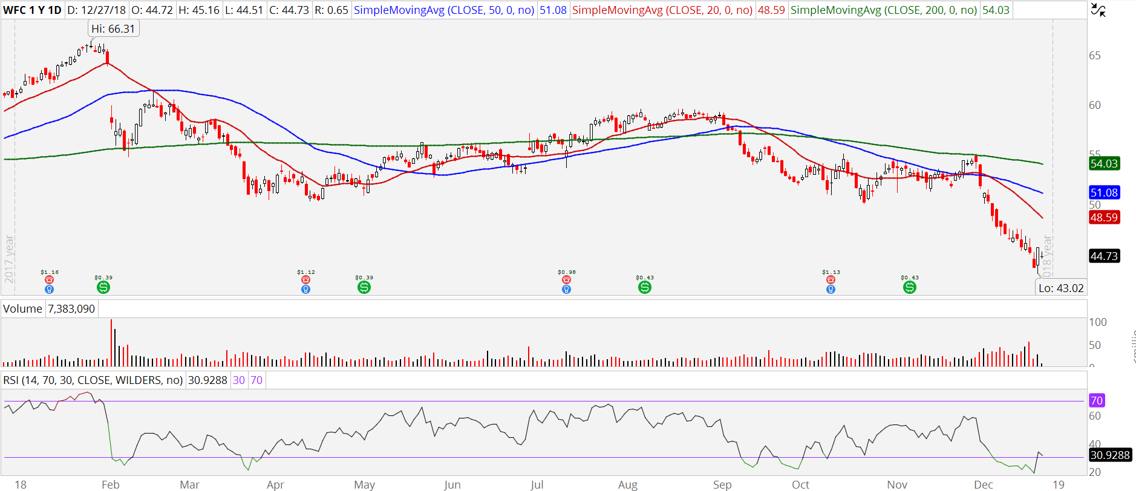Click the red 48.59 price axis tag
The width and height of the screenshot is (1136, 491).
click(1104, 218)
